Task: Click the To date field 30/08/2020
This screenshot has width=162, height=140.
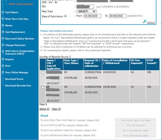Action: [118, 16]
